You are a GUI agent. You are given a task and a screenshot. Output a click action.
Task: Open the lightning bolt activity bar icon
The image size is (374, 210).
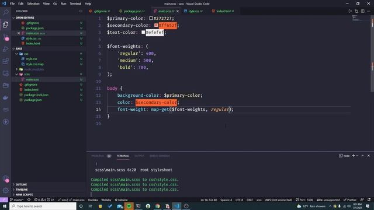point(5,122)
